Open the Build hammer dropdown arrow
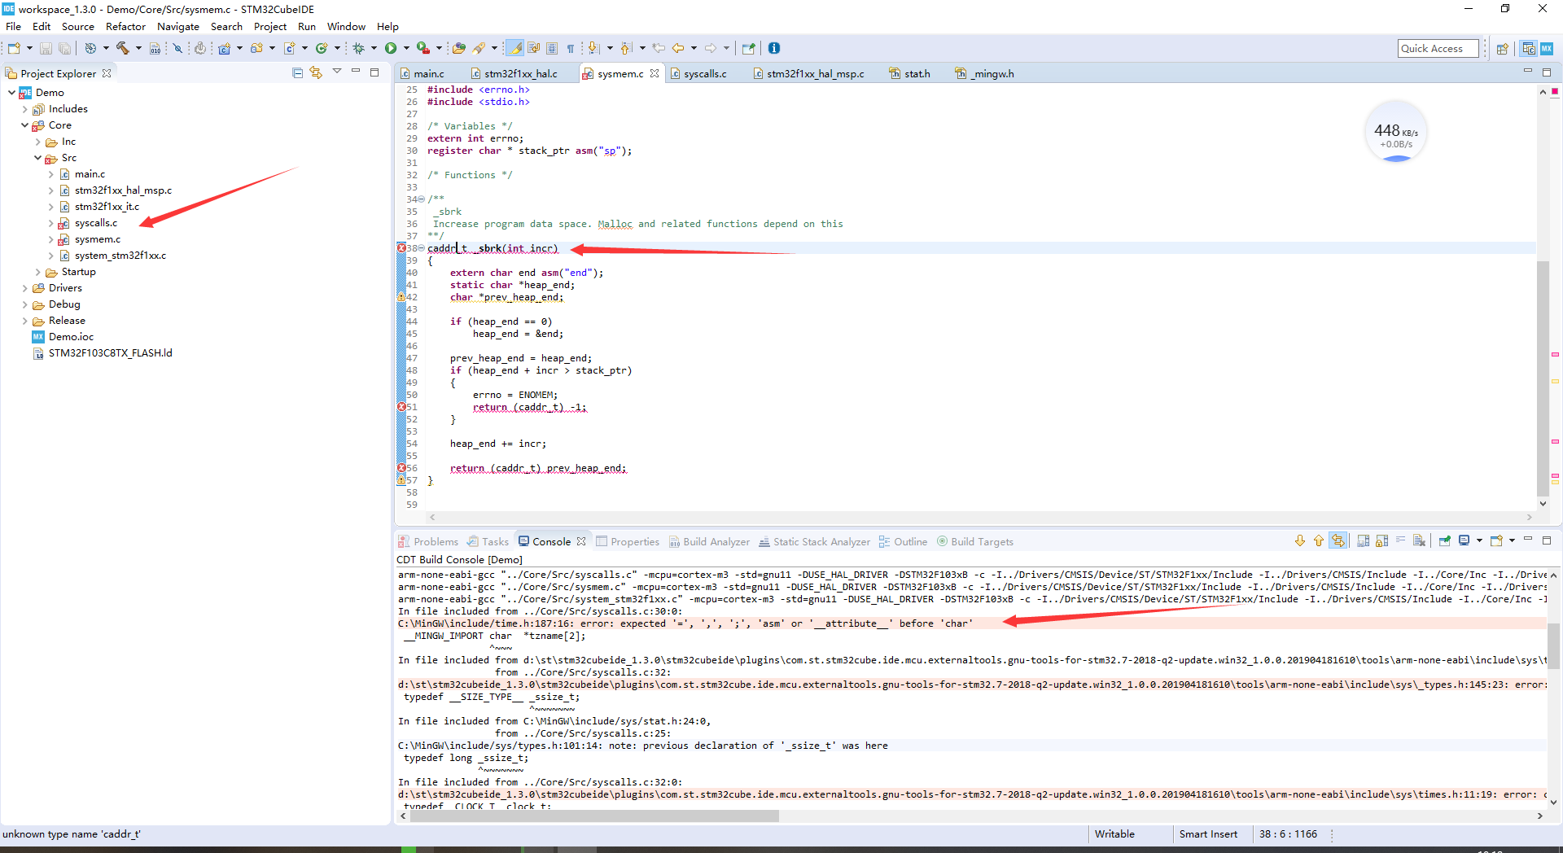This screenshot has height=853, width=1563. coord(138,48)
